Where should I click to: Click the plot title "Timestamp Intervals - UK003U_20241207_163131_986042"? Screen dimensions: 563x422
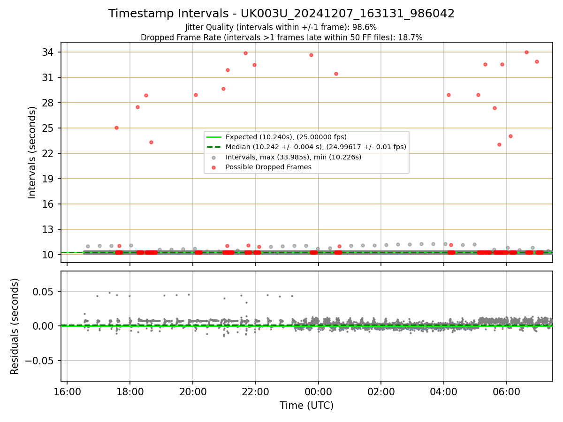281,14
